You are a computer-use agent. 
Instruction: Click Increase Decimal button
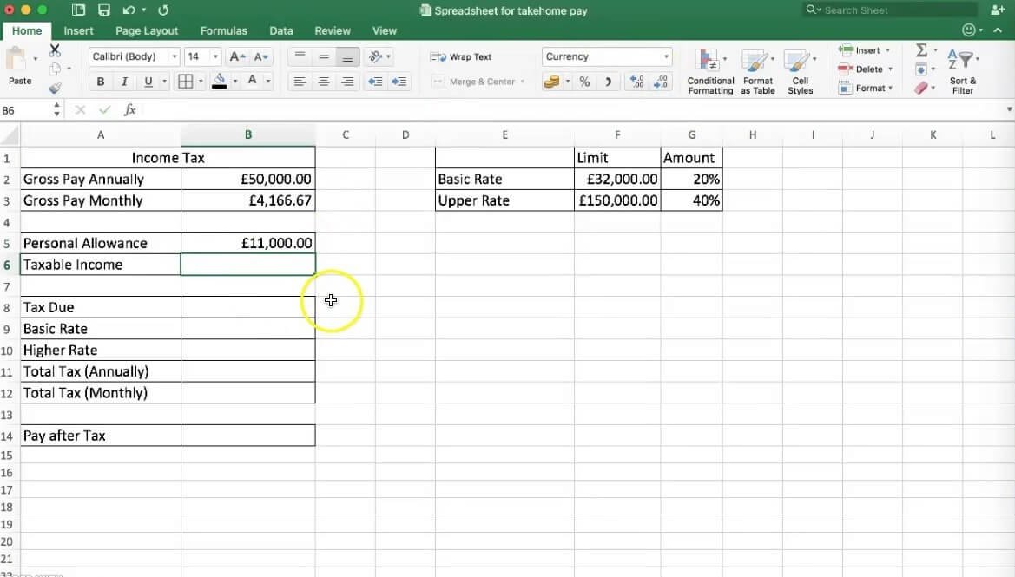coord(637,82)
